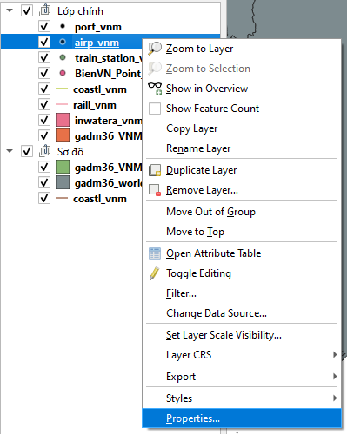
Task: Open the Styles submenu
Action: tap(242, 398)
